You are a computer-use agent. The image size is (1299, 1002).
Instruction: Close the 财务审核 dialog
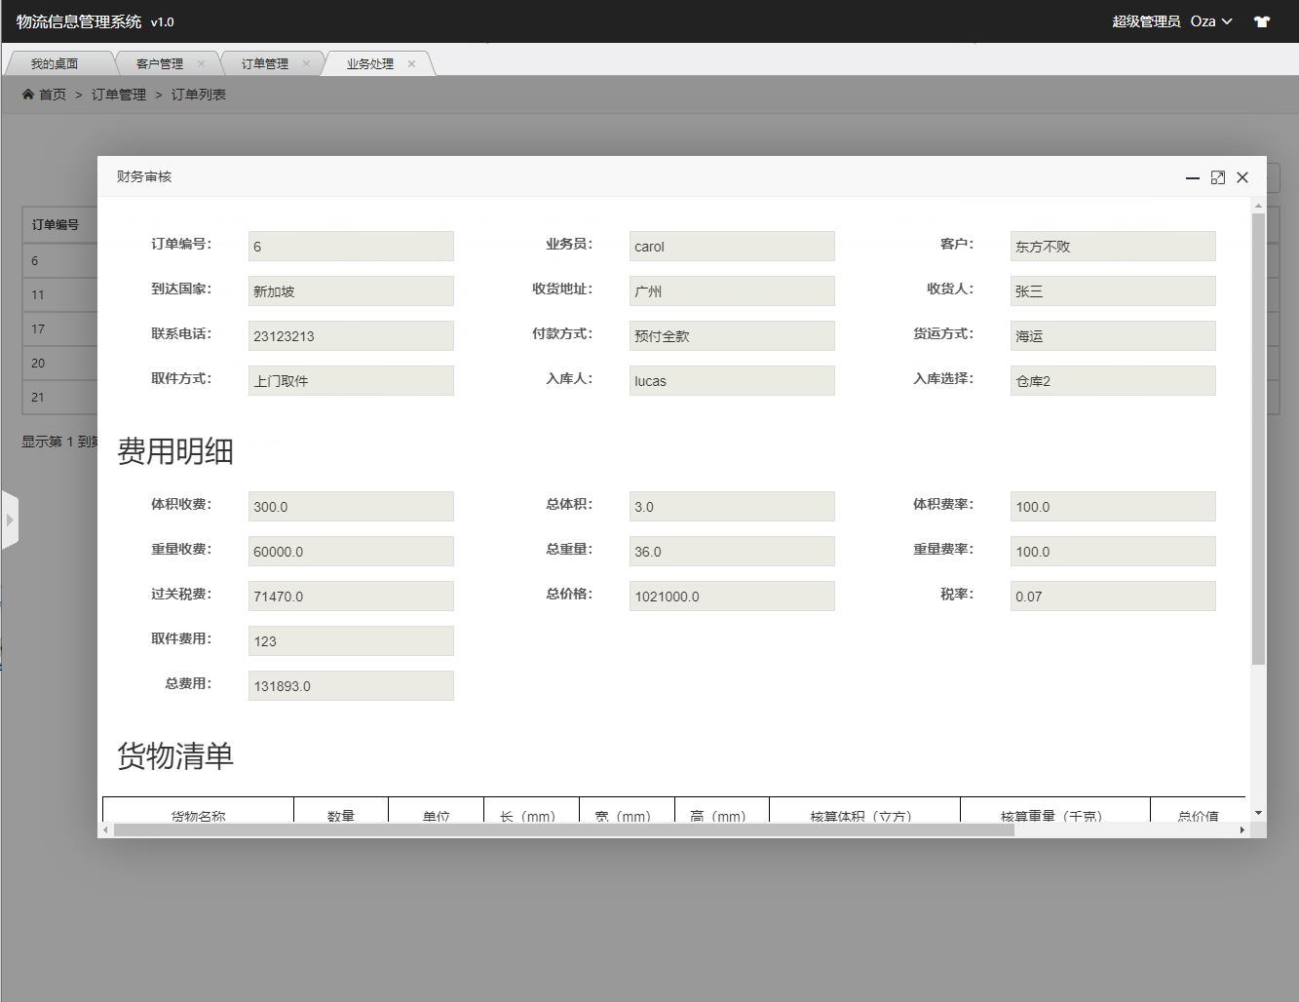[1242, 177]
